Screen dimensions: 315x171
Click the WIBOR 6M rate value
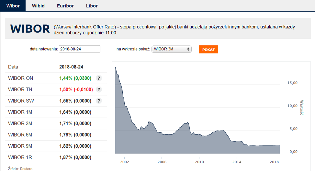coord(75,135)
